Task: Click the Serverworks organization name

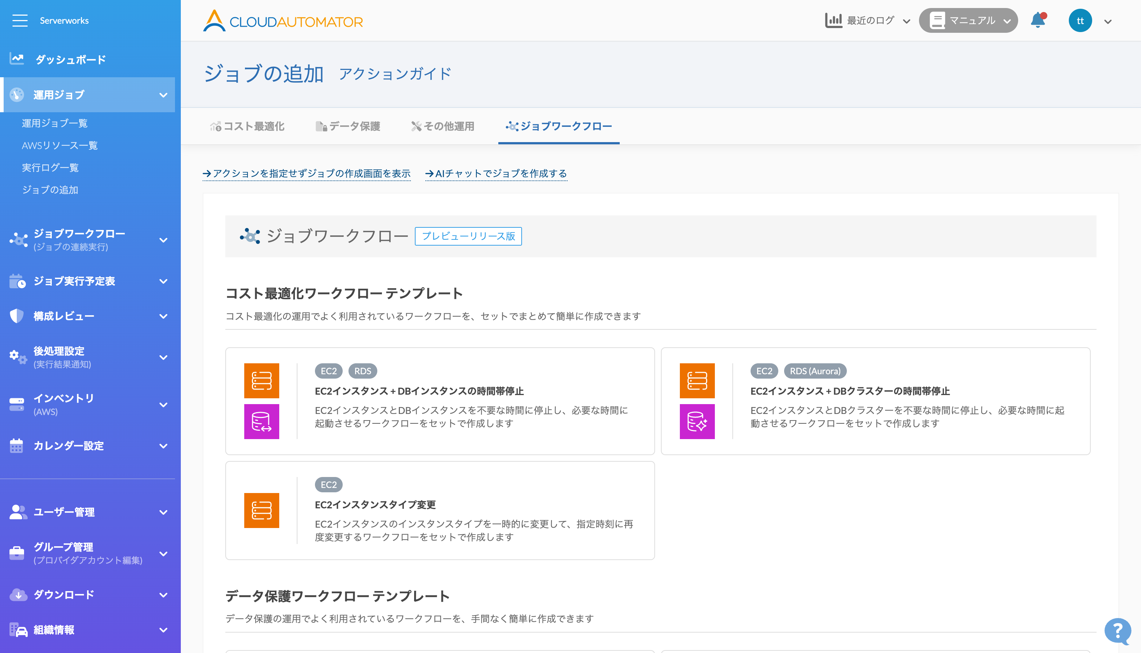Action: 64,21
